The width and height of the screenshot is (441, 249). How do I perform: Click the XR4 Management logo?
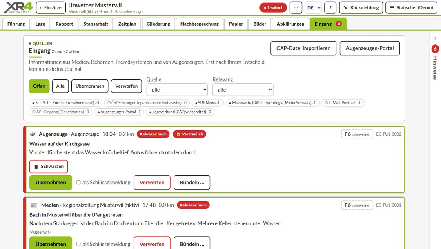(x=18, y=8)
